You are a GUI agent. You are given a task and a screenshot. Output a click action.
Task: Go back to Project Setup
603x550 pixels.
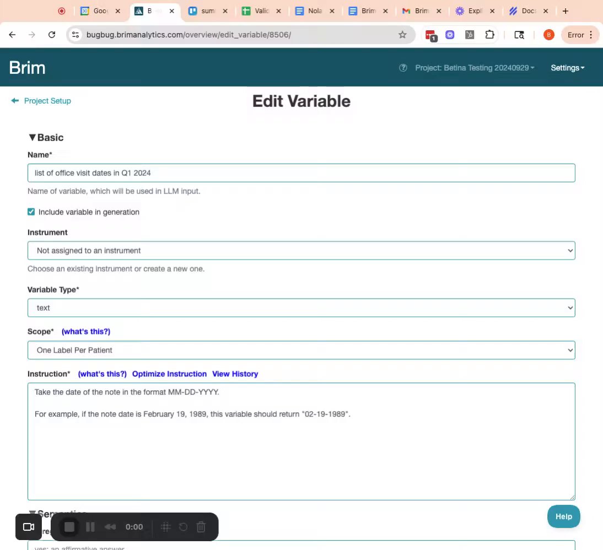[x=41, y=101]
